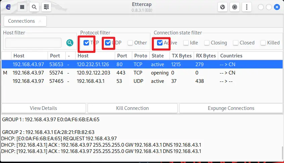Switch to the Connections tab

point(21,21)
